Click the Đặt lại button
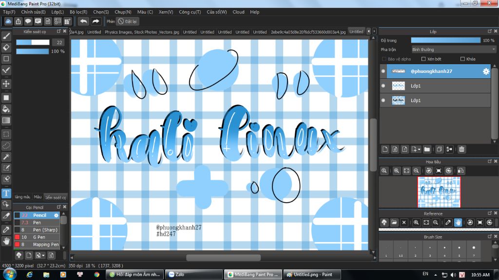Viewport: 499px width, 280px height. (x=127, y=21)
